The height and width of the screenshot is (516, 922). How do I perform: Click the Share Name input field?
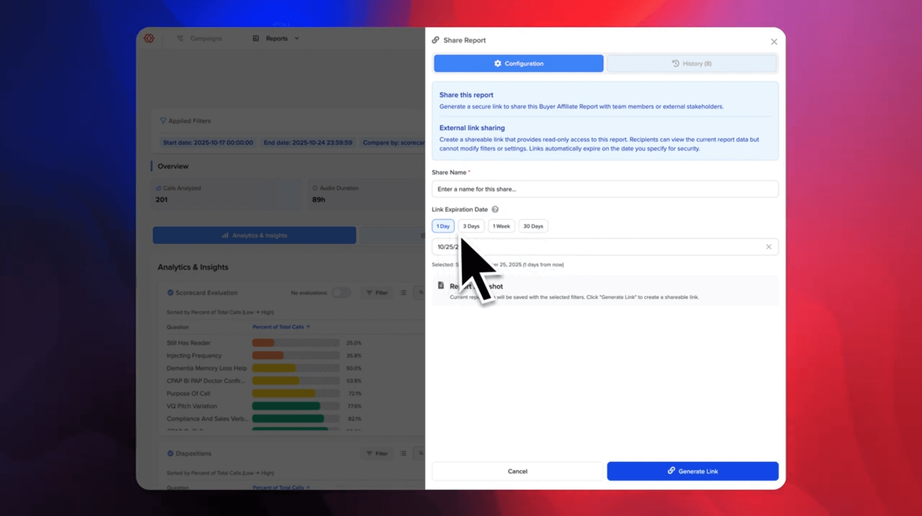(604, 189)
